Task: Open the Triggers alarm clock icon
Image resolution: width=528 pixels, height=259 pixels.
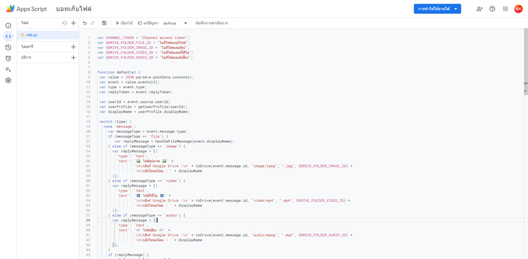Action: coord(8,58)
